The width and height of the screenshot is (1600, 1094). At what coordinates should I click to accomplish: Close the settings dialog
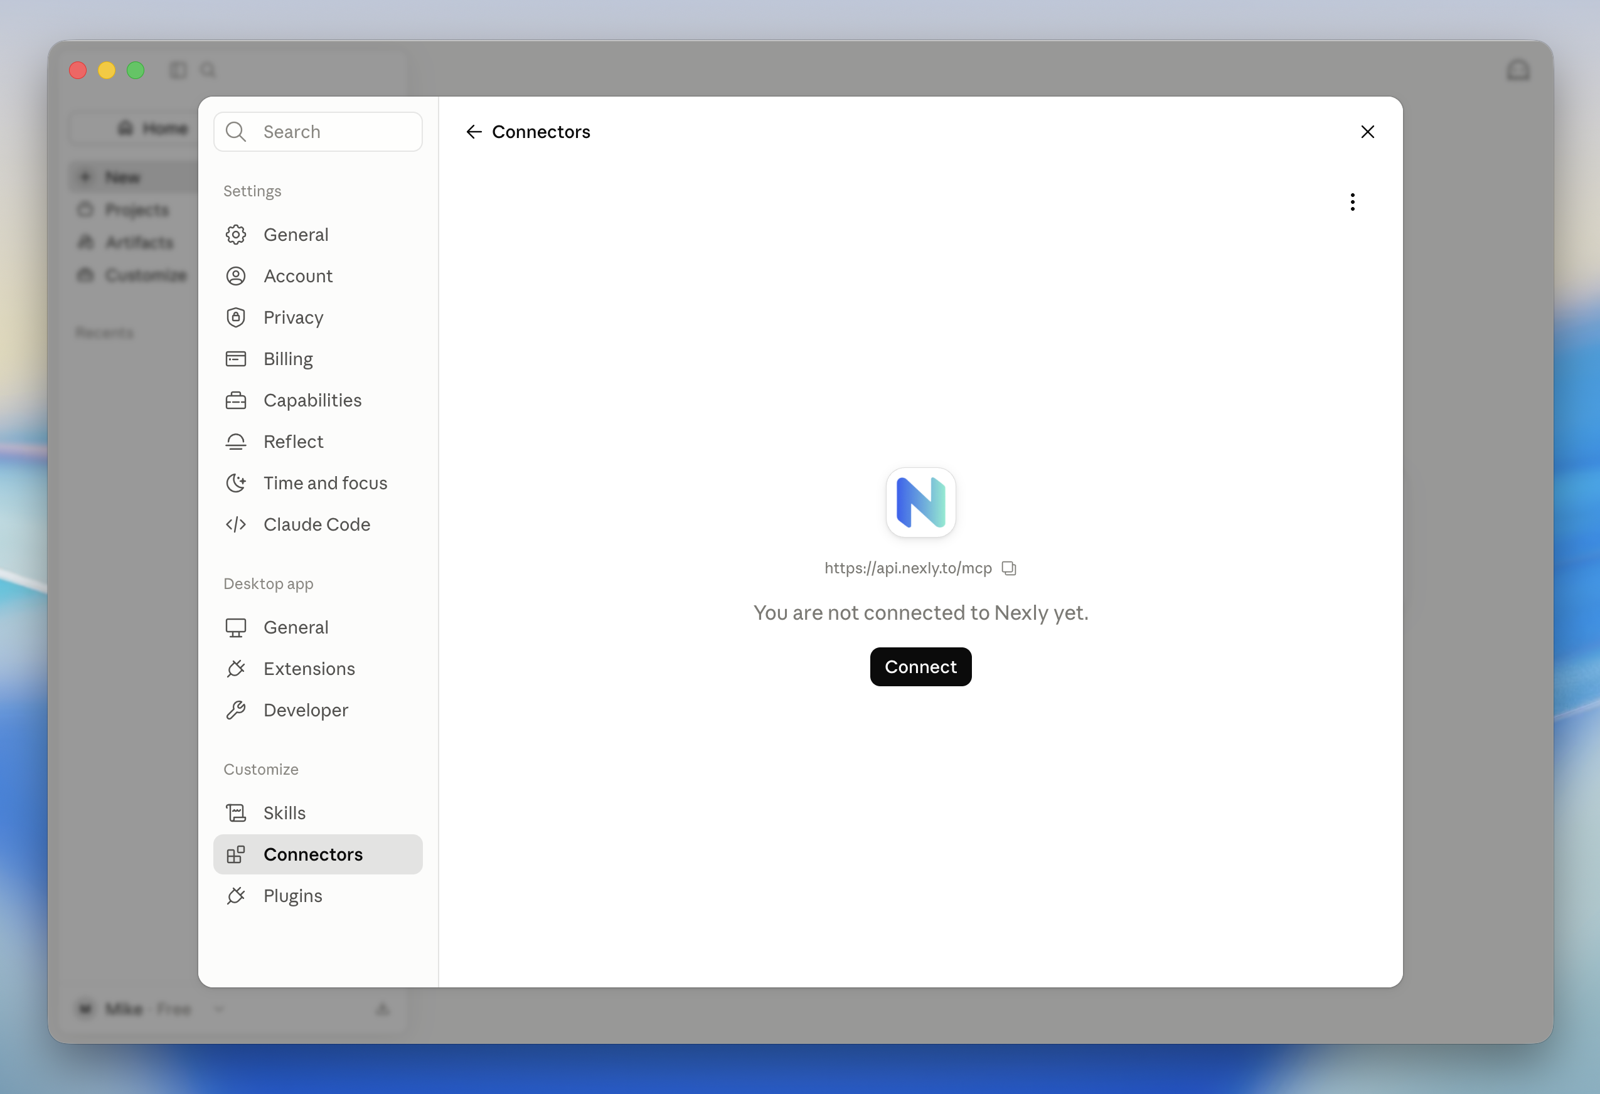[1367, 132]
